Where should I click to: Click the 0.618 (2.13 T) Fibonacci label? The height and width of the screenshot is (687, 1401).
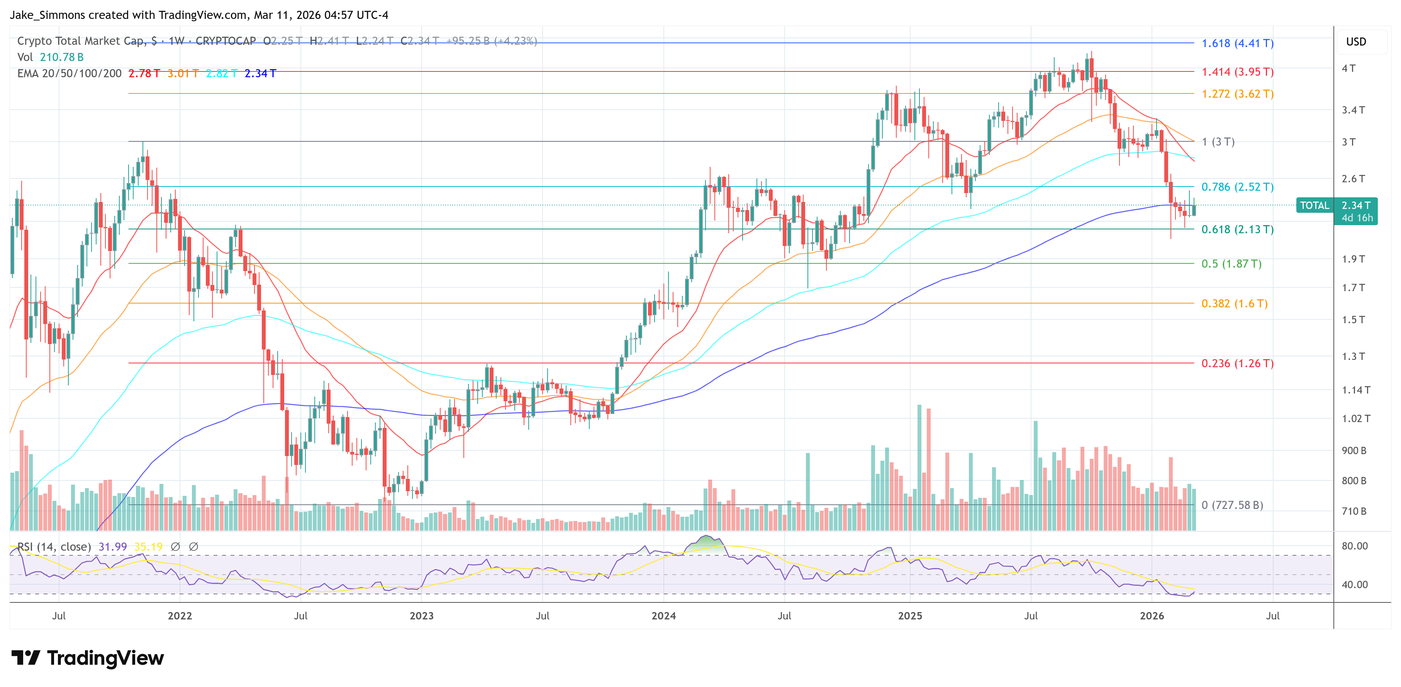pyautogui.click(x=1237, y=229)
